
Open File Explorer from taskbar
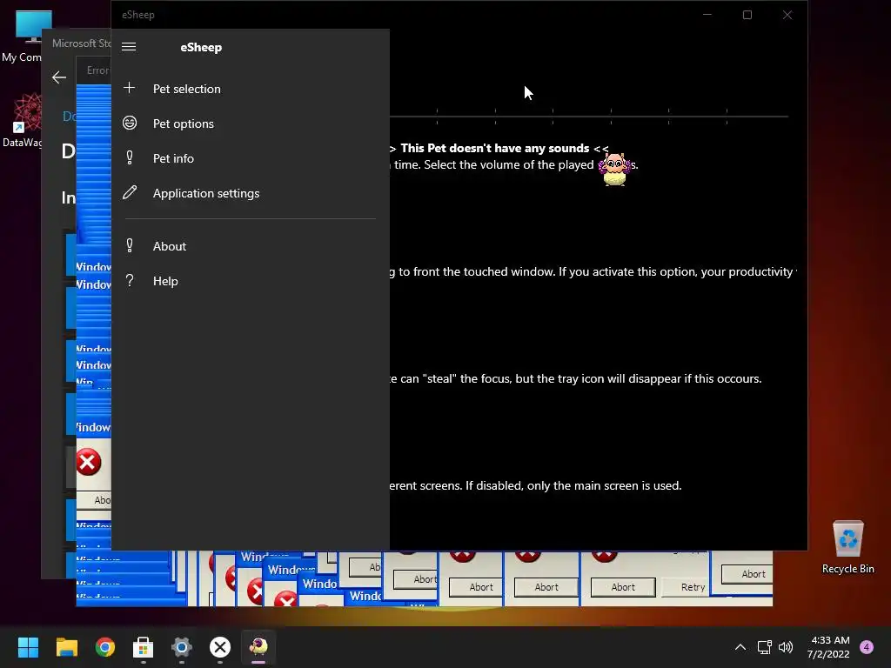66,647
